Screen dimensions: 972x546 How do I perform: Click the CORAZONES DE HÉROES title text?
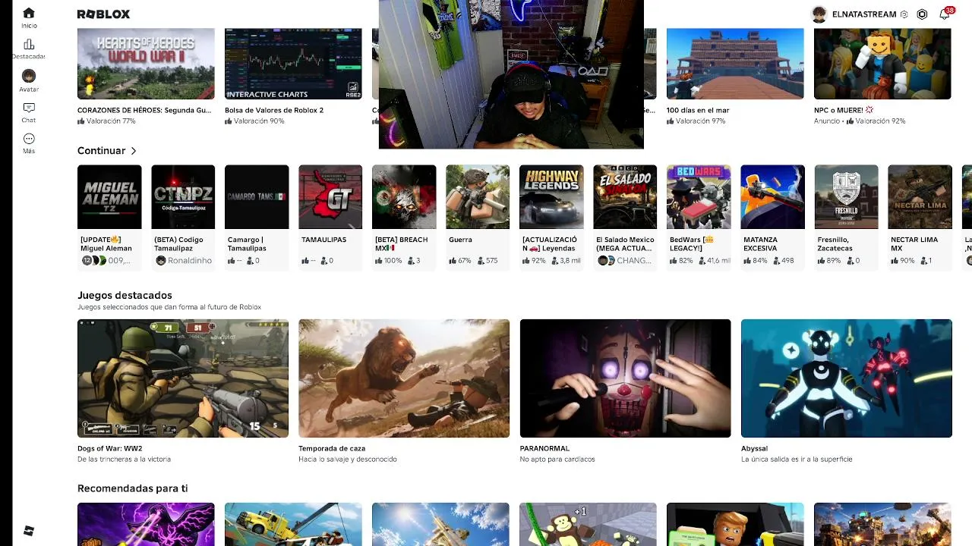coord(144,110)
